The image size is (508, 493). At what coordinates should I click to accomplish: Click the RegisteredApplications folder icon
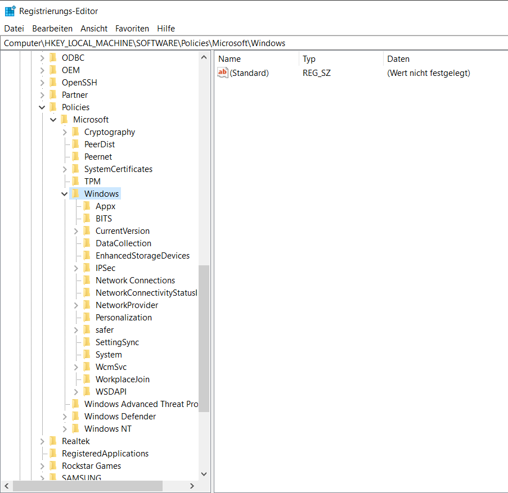click(53, 453)
